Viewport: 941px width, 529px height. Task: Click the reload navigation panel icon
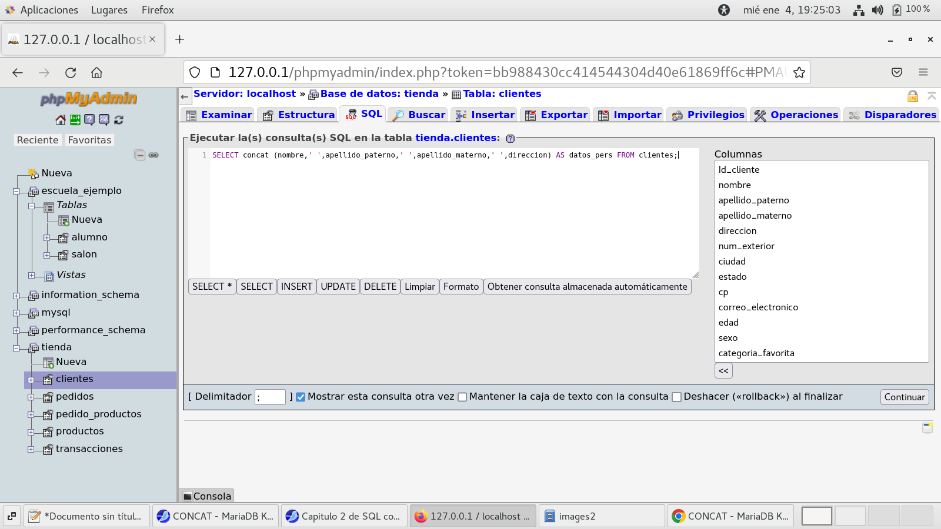tap(119, 120)
